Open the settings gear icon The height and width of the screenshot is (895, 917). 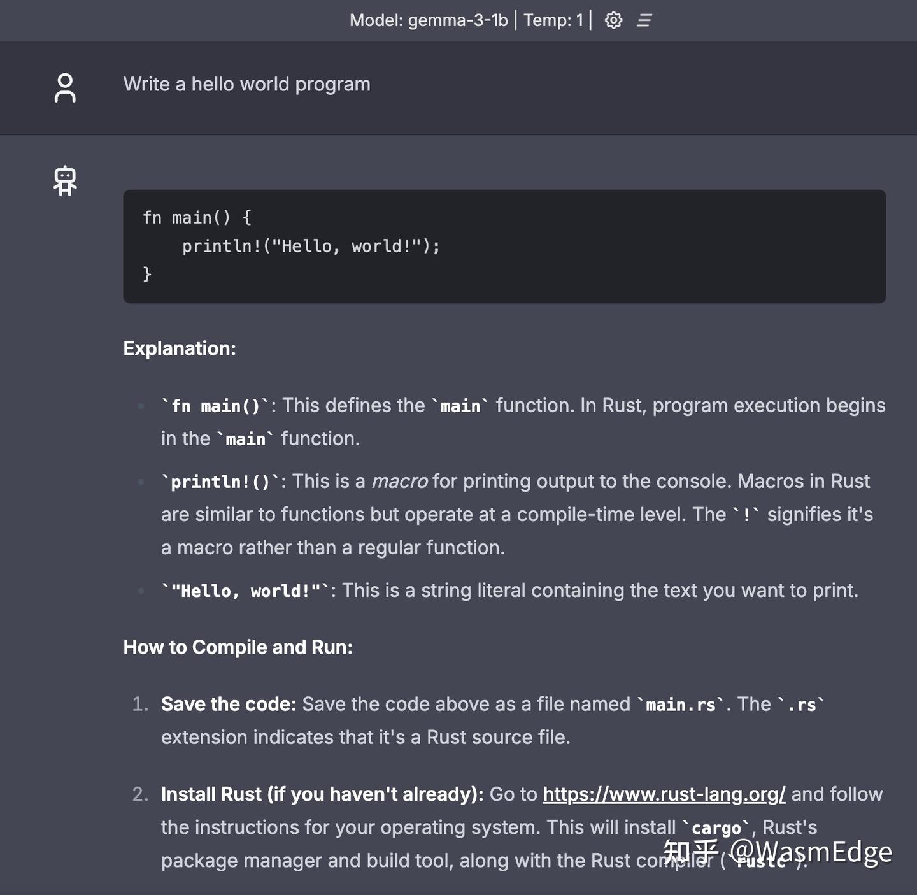(x=613, y=20)
